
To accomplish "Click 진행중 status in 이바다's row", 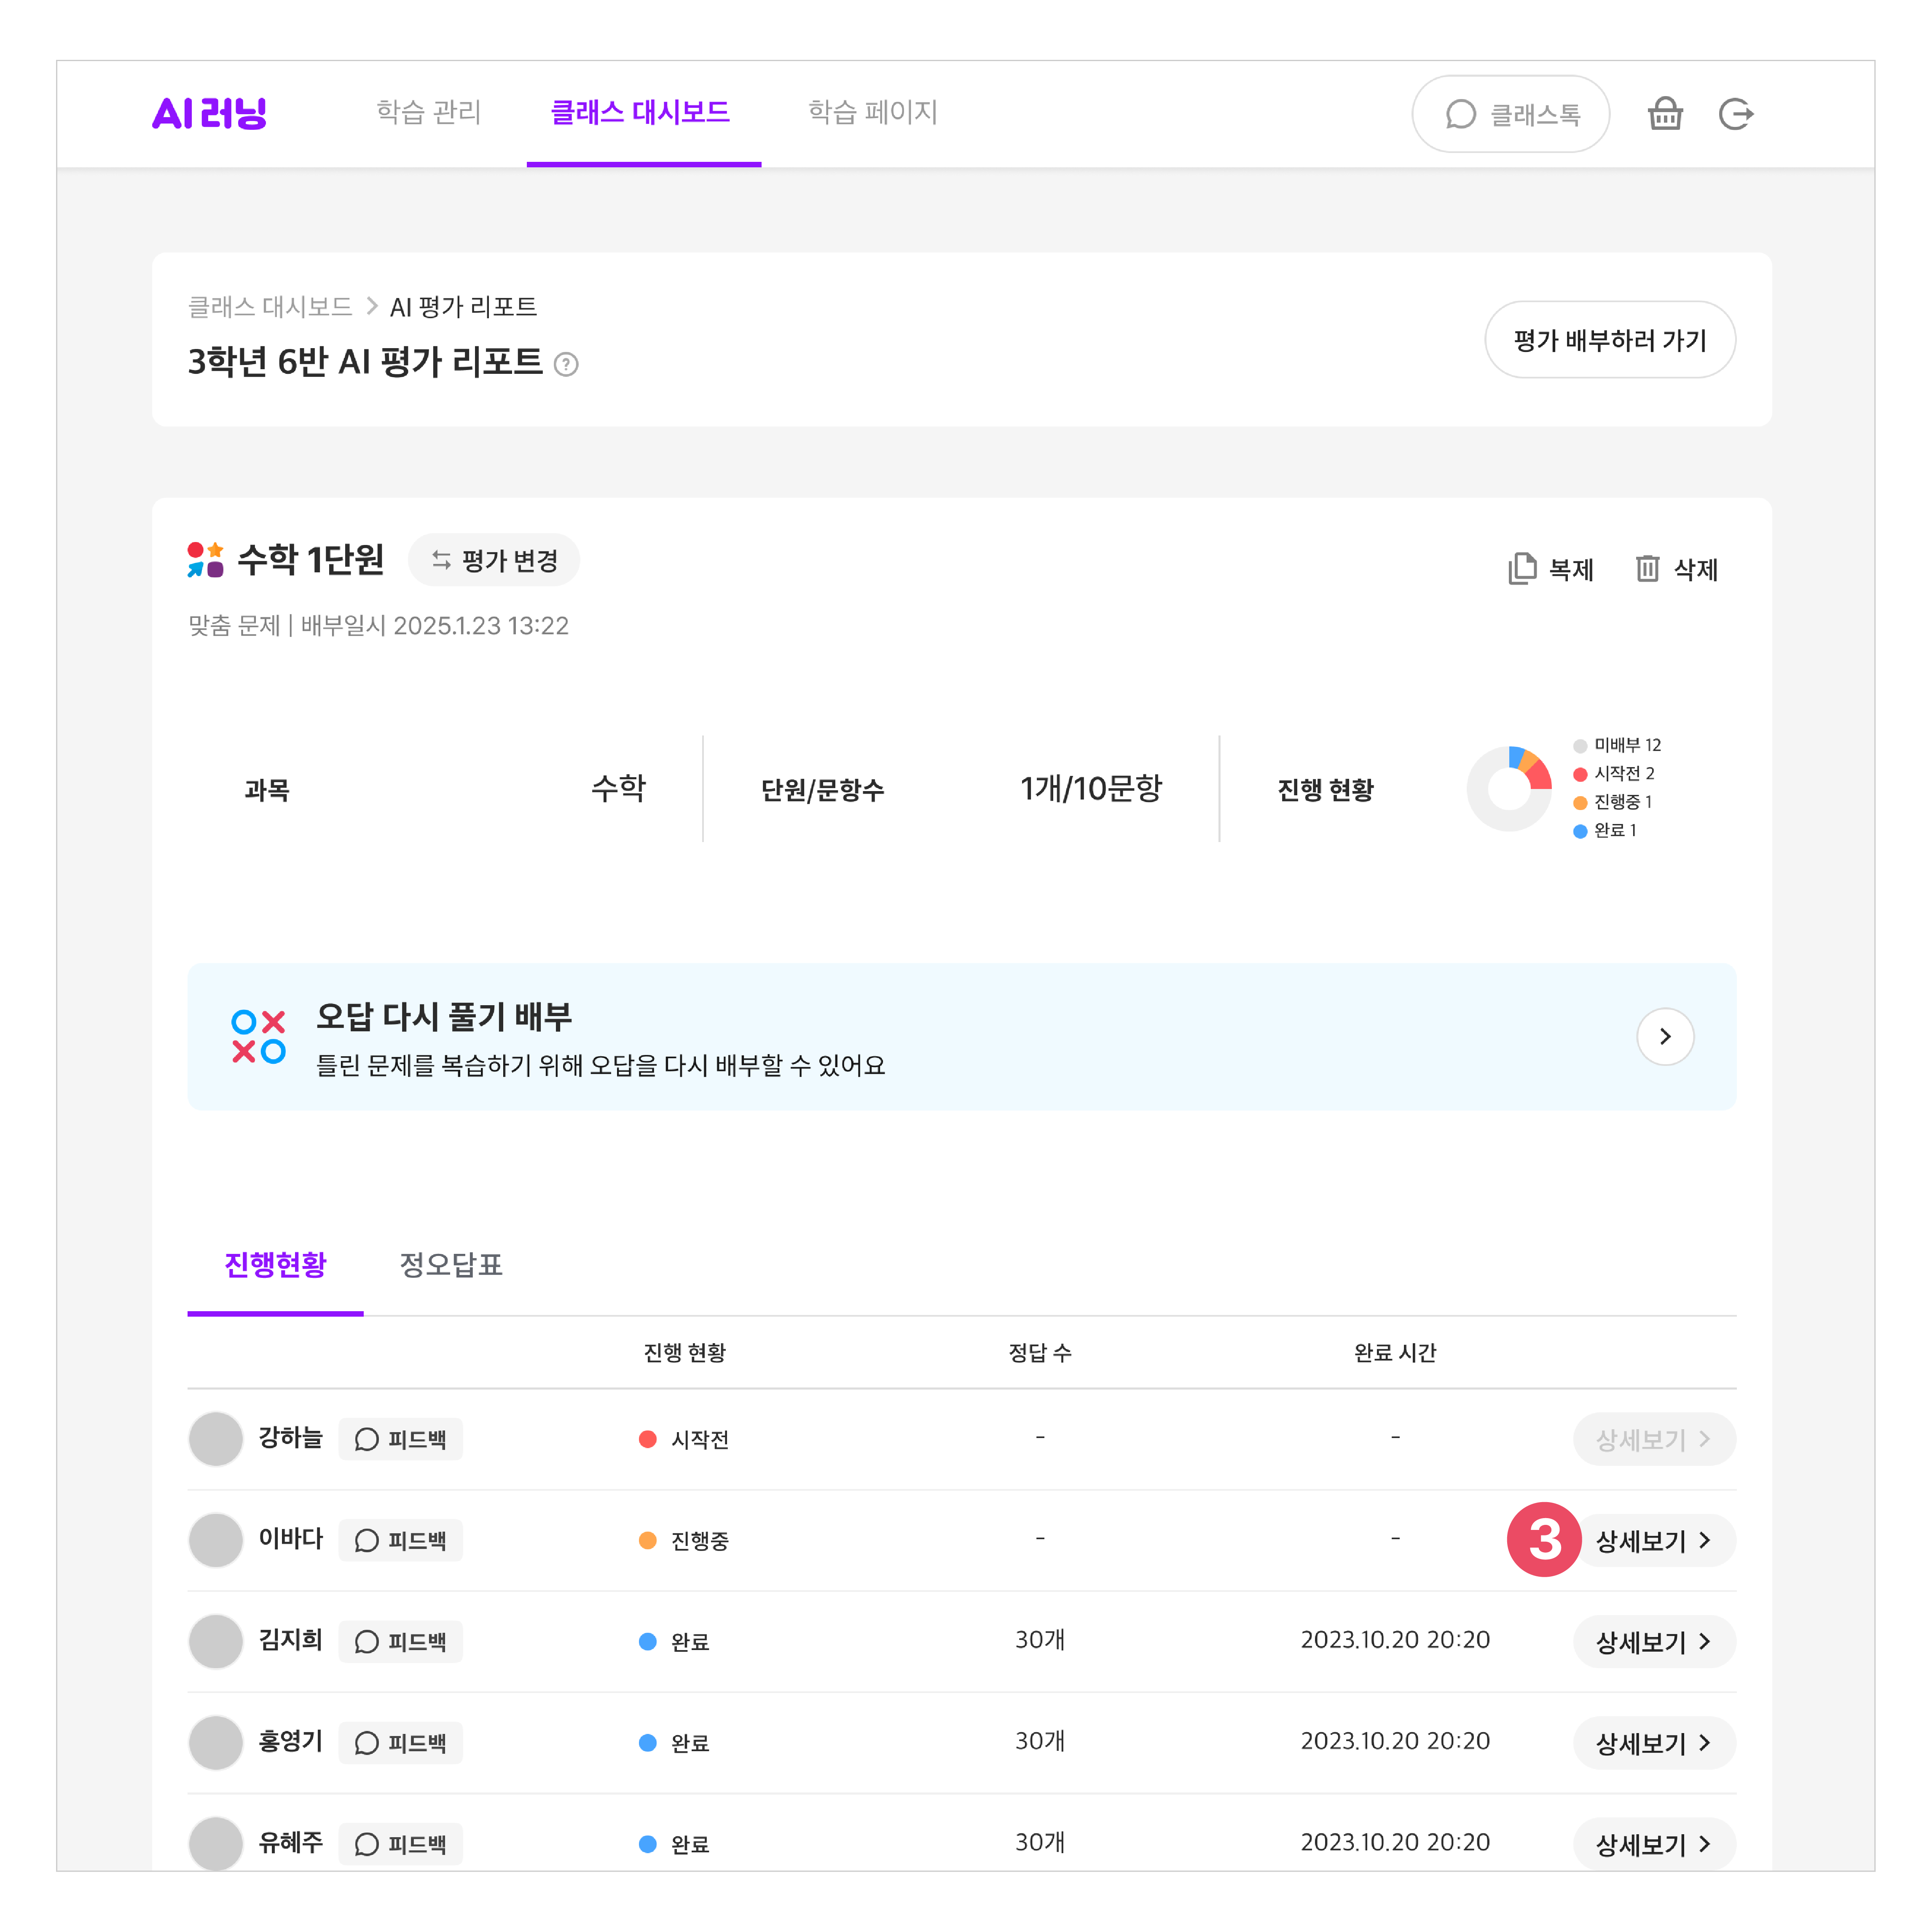I will pos(685,1540).
